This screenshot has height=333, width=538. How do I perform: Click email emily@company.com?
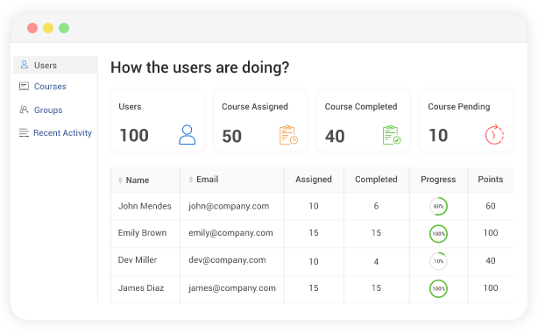point(230,233)
